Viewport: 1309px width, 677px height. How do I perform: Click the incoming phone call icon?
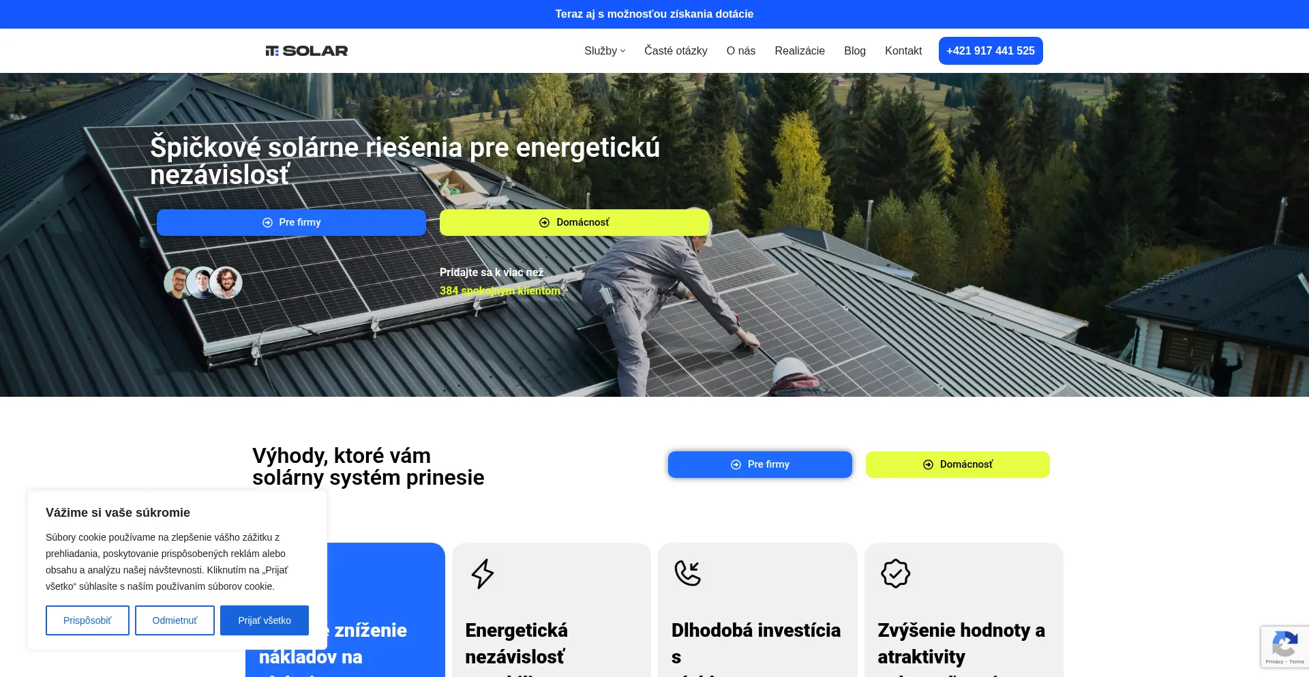pyautogui.click(x=687, y=573)
